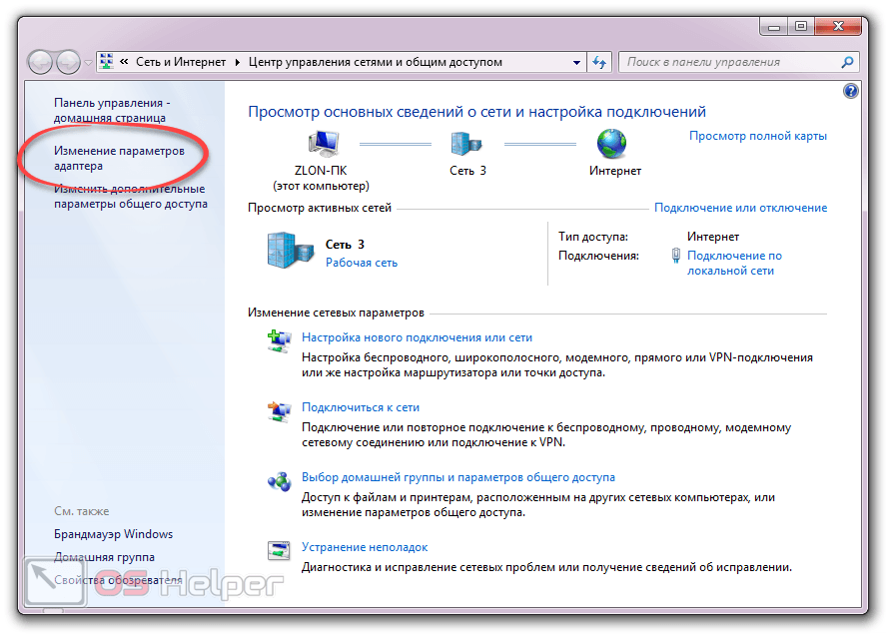Click the network plug icon beside Подключения
Screen dimensions: 886x634
676,256
